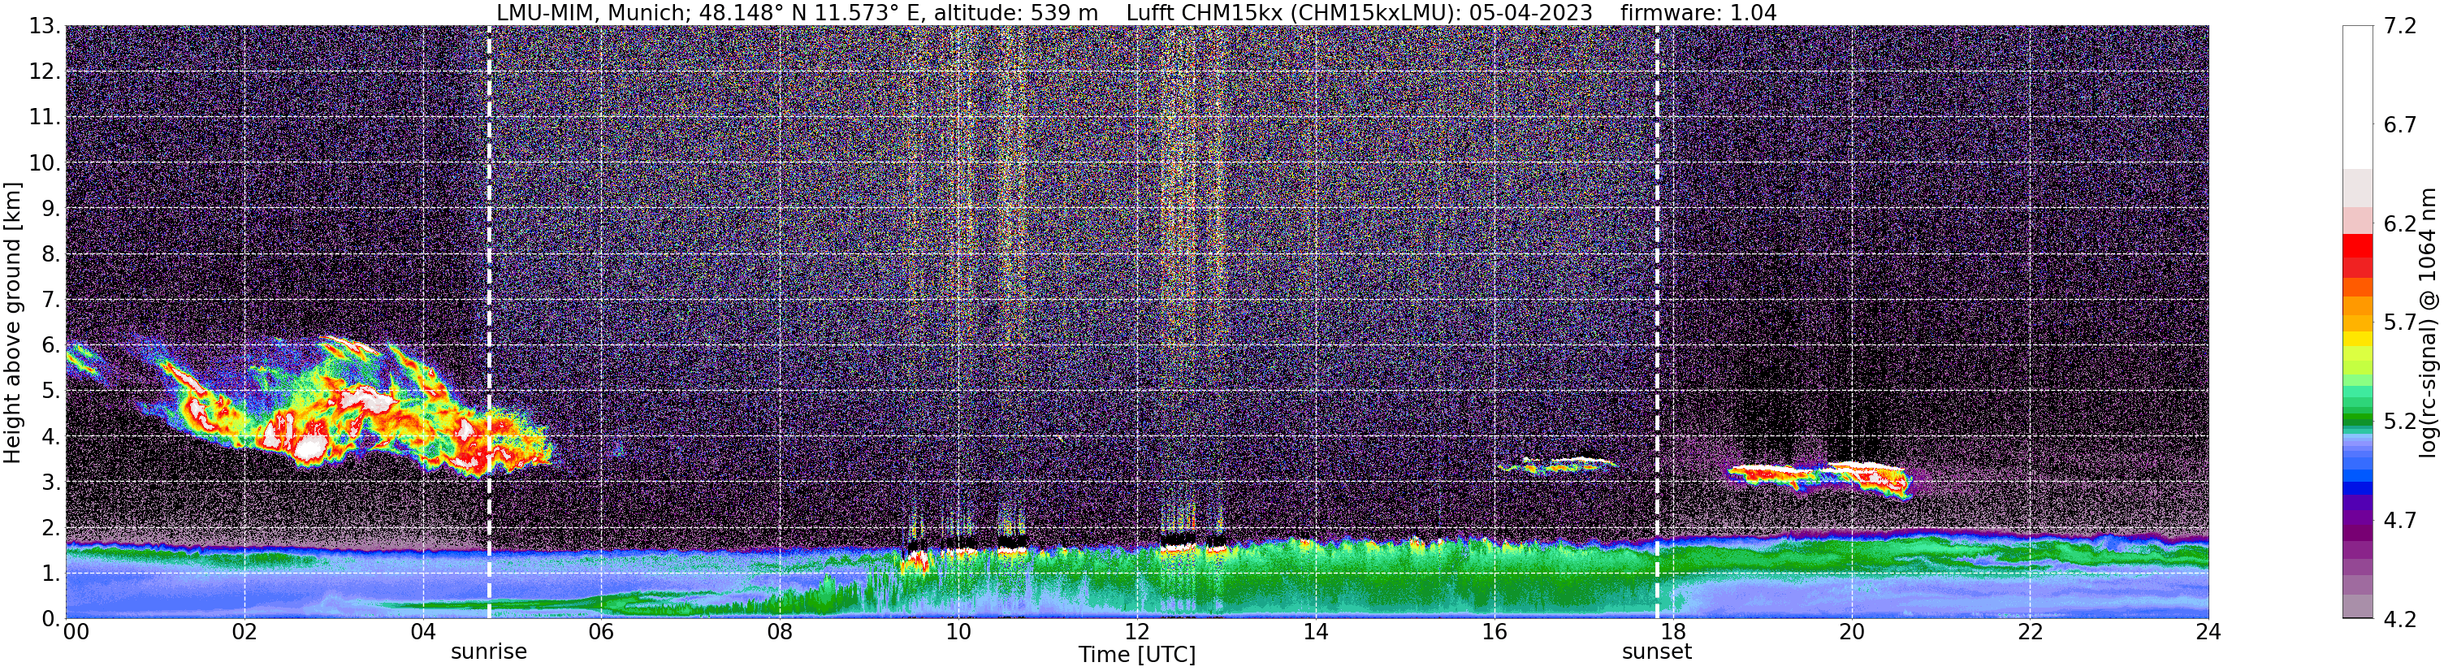Image resolution: width=2444 pixels, height=671 pixels.
Task: Click the height axis tick label "5."
Action: tap(51, 391)
